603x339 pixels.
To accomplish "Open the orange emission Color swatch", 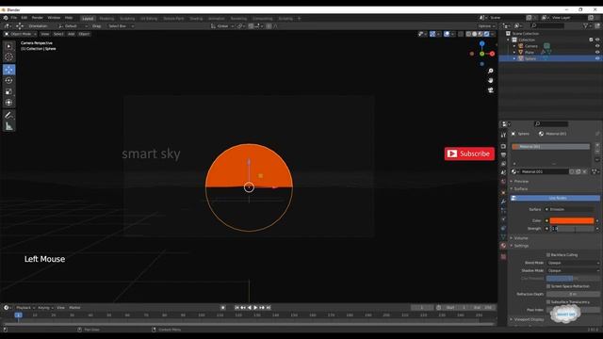I will click(x=572, y=220).
